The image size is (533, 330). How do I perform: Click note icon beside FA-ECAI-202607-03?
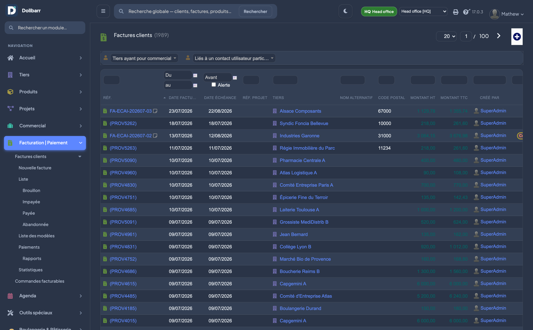coord(155,111)
